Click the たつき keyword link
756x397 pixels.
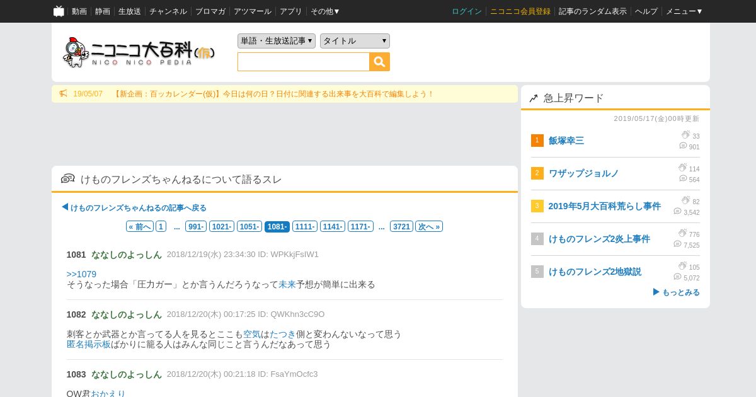pos(283,334)
